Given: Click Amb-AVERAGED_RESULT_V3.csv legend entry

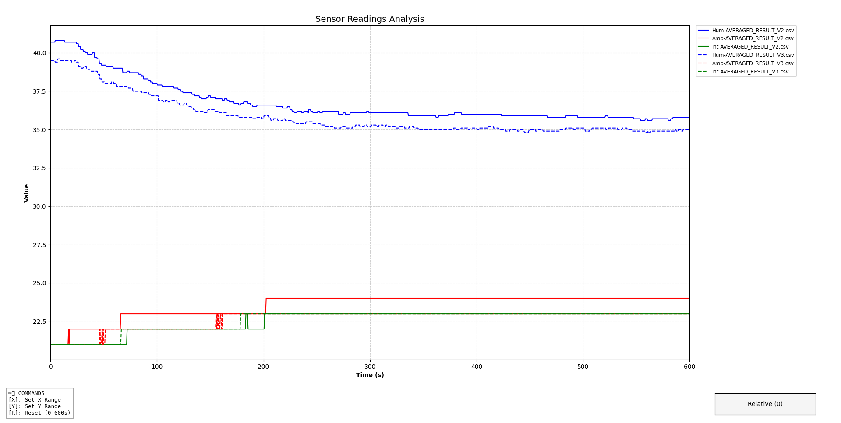Looking at the screenshot, I should [753, 63].
